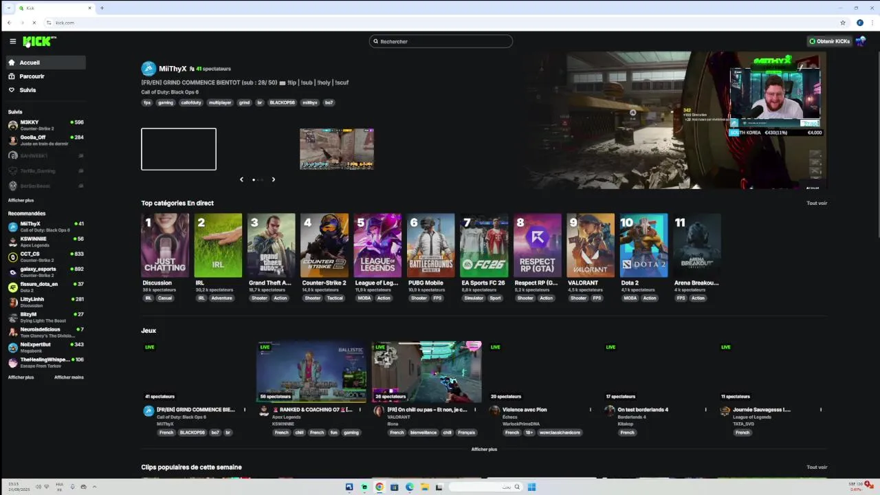Open options menu for On chill ou pas card
Screen dimensions: 880x495
(x=474, y=410)
